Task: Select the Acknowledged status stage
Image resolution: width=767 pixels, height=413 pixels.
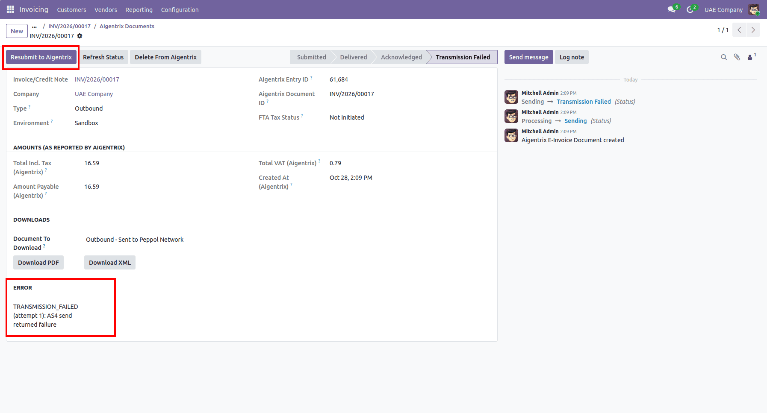Action: 401,57
